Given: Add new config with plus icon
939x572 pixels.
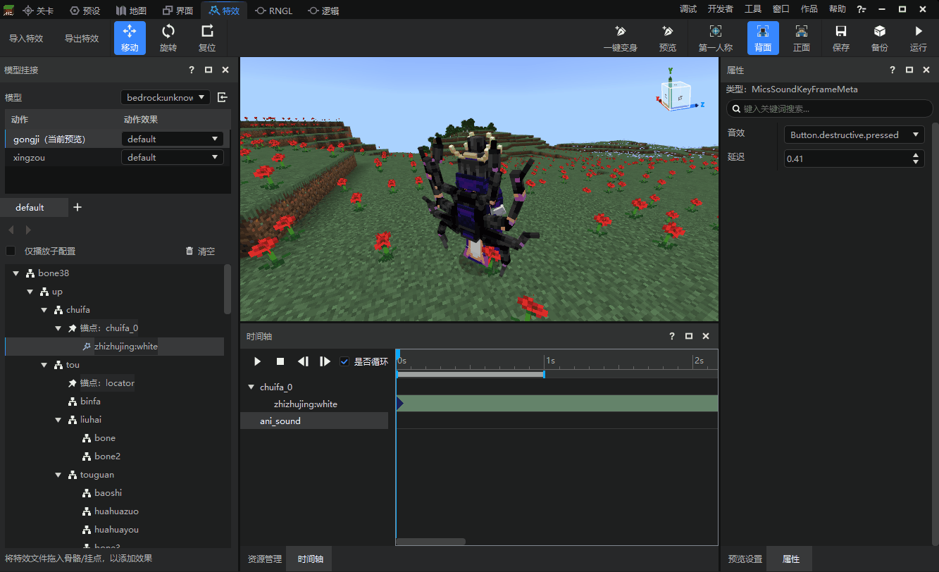Looking at the screenshot, I should [x=77, y=207].
